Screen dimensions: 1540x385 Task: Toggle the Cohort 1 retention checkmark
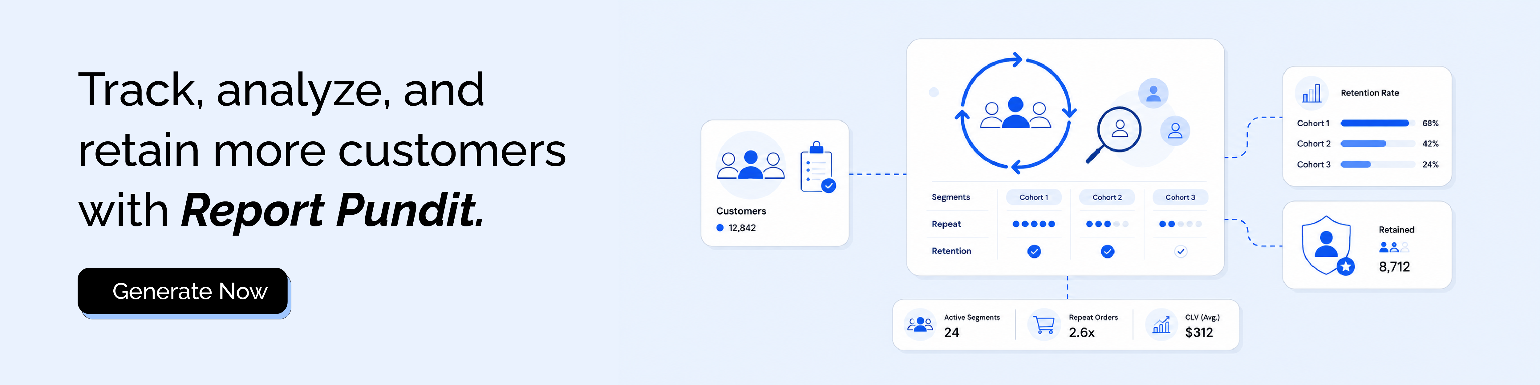click(1034, 252)
